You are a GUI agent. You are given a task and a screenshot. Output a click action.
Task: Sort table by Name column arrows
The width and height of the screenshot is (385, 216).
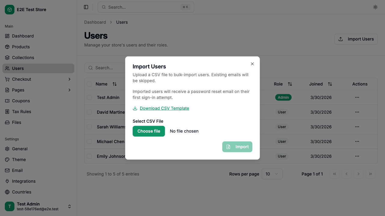[115, 84]
